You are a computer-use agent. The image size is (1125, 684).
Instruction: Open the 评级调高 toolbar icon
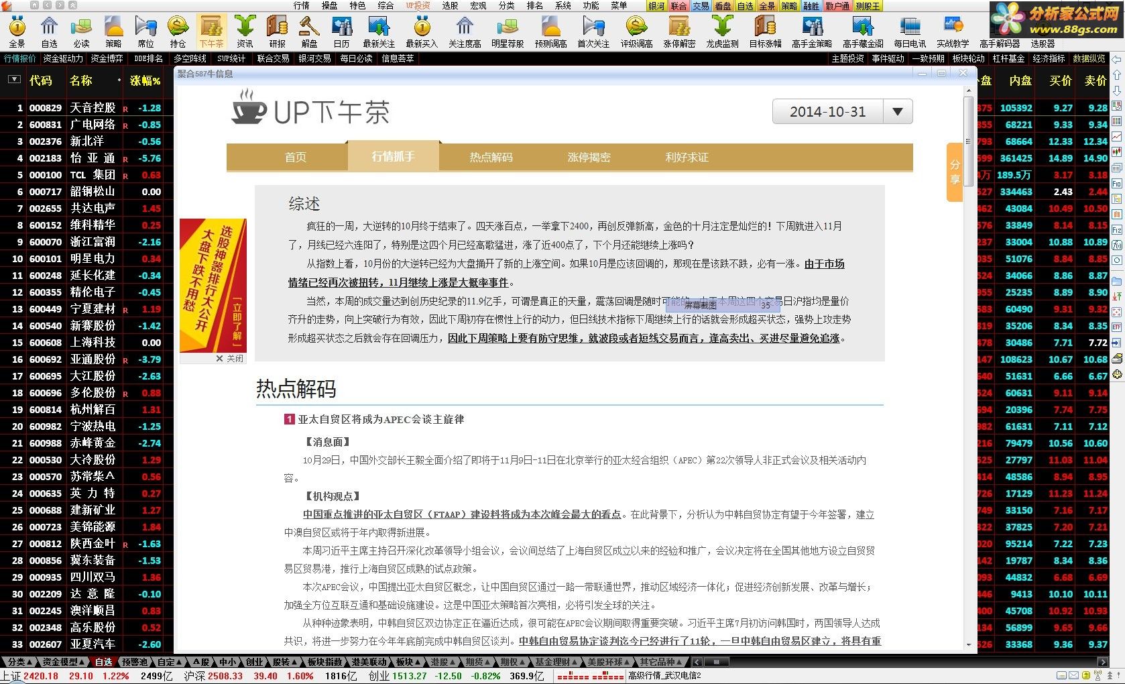(636, 32)
